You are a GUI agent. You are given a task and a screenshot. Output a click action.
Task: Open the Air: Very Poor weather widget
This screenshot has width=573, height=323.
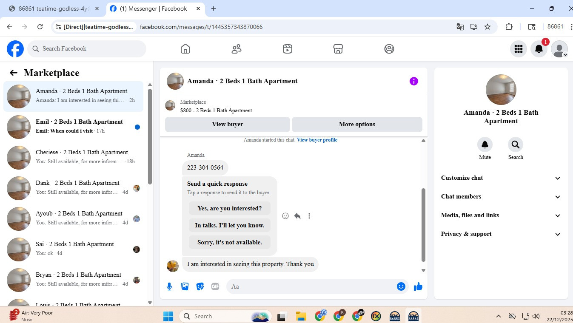(32, 316)
